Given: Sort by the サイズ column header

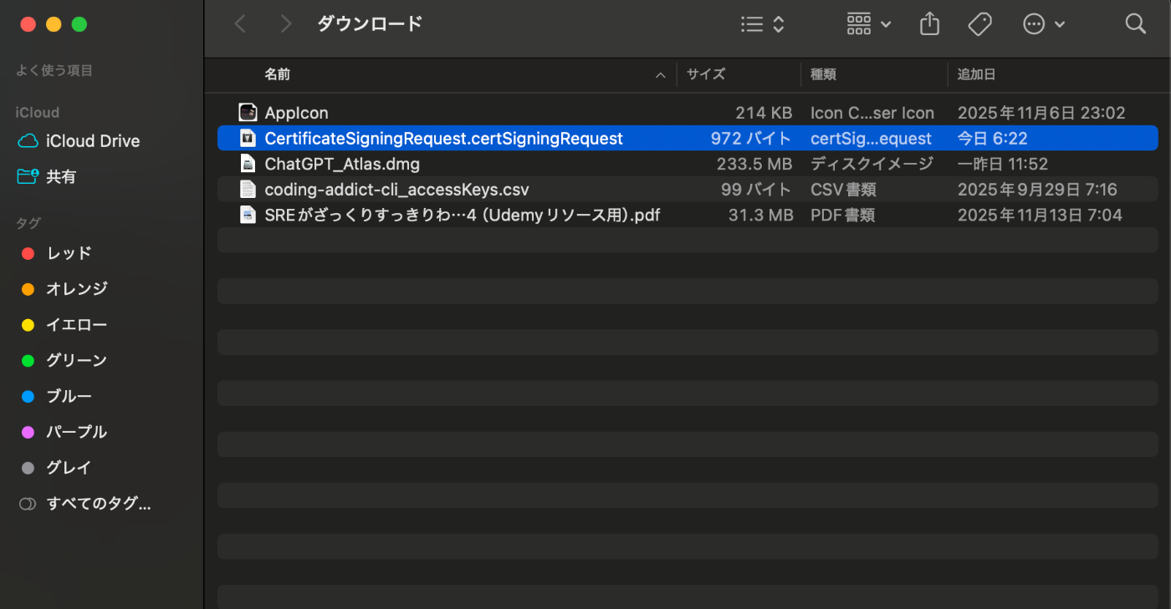Looking at the screenshot, I should tap(706, 74).
